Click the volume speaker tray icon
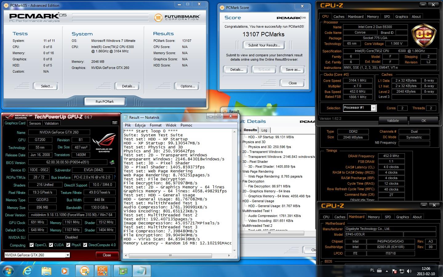 point(409,271)
